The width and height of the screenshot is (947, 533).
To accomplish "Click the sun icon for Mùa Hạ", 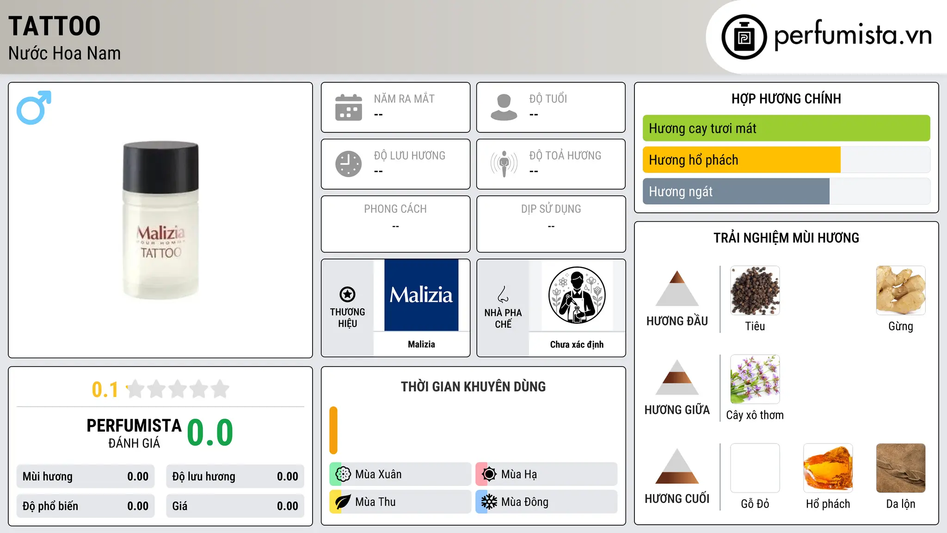I will (489, 474).
